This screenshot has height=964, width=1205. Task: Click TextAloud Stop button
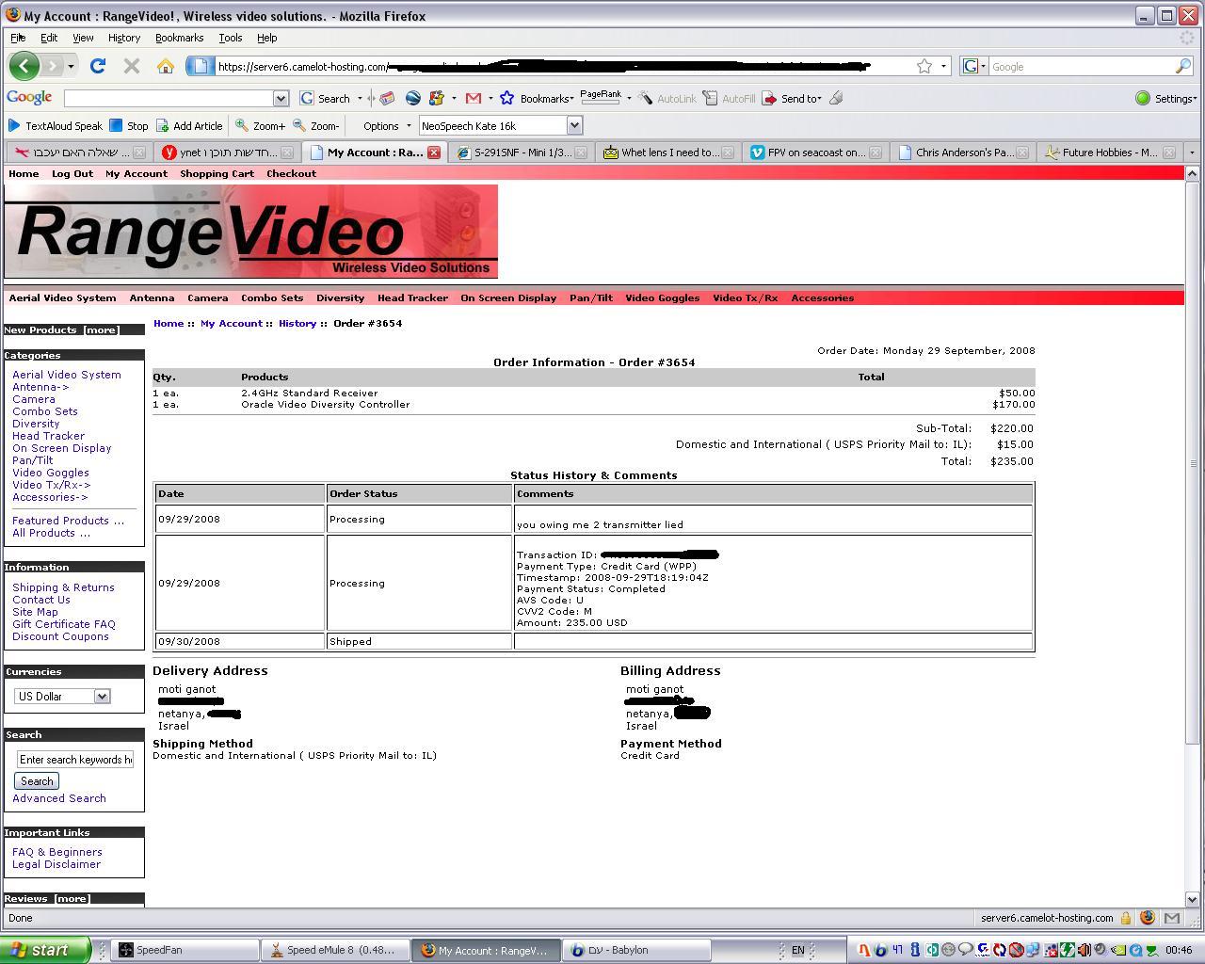click(129, 125)
